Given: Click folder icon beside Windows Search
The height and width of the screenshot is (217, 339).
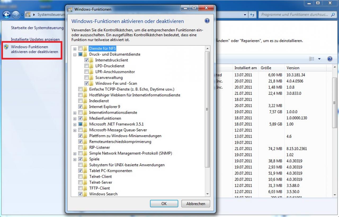Looking at the screenshot, I should tap(85, 194).
